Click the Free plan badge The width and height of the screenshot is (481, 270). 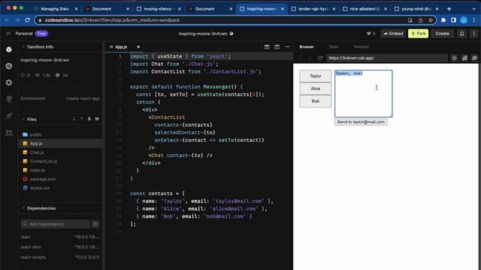[x=41, y=33]
